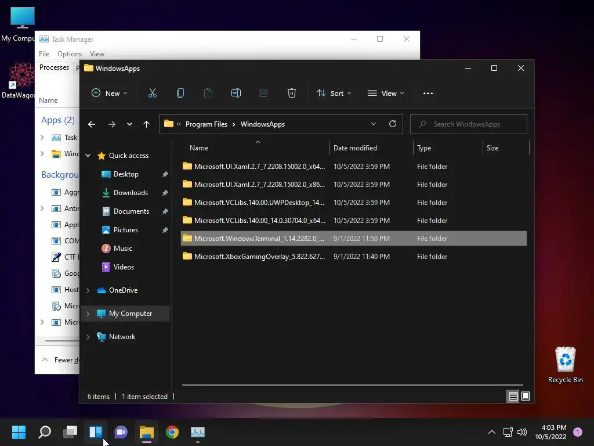Open the Windows Start button

[19, 432]
